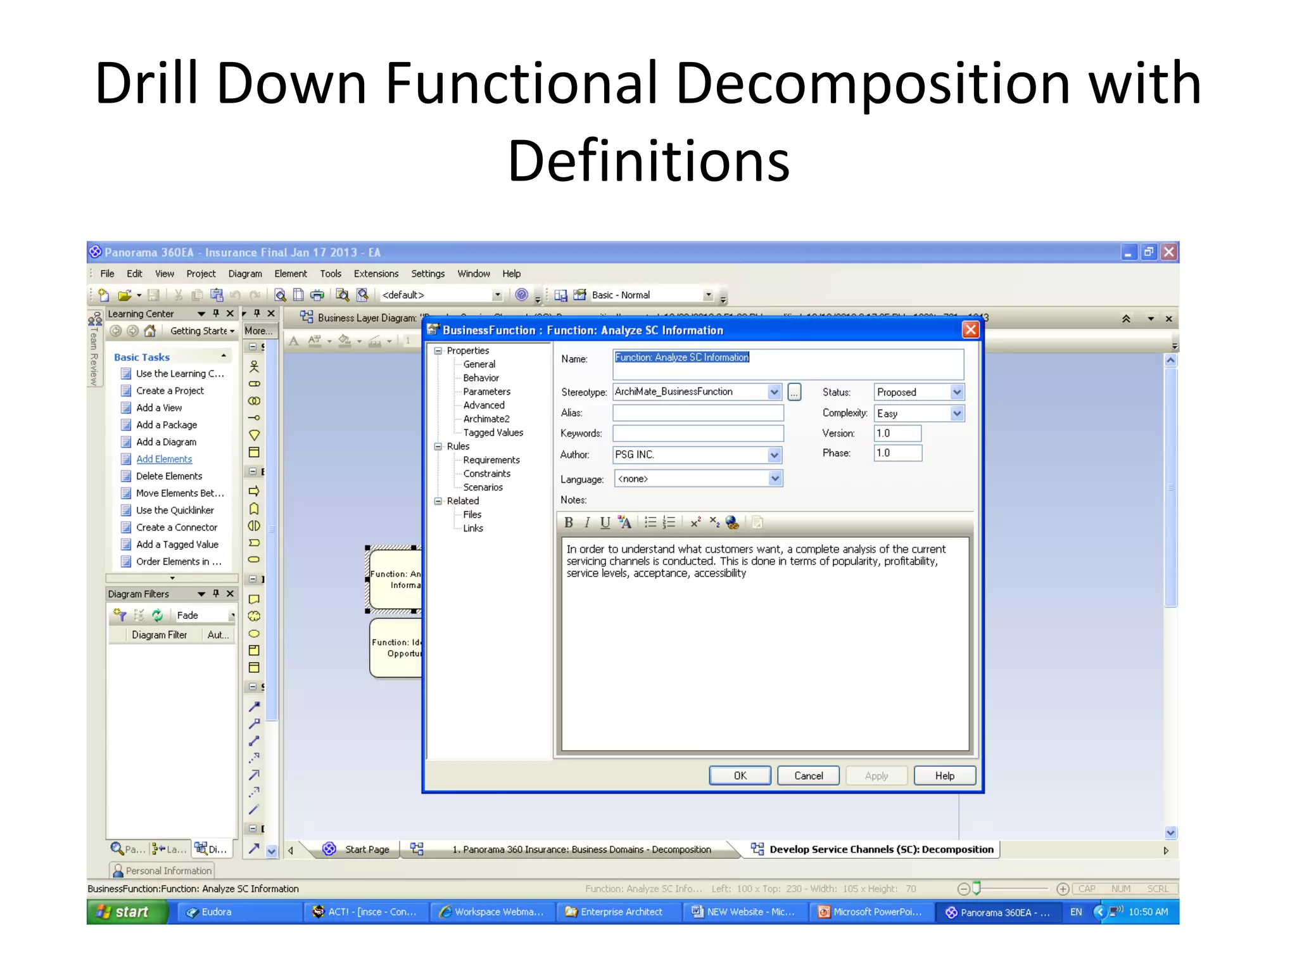Click refresh icon in Diagram Filters

[157, 615]
